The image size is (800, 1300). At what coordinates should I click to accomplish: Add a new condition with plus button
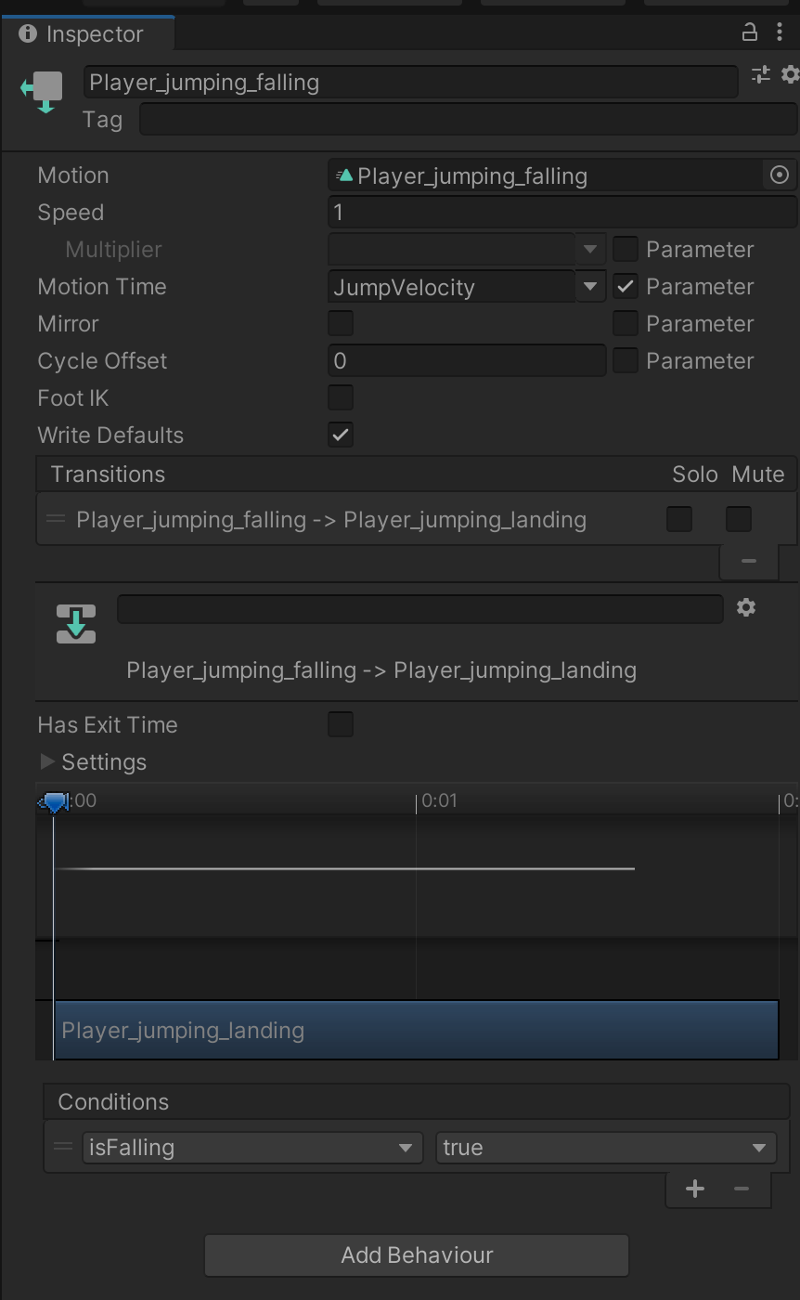(694, 1189)
